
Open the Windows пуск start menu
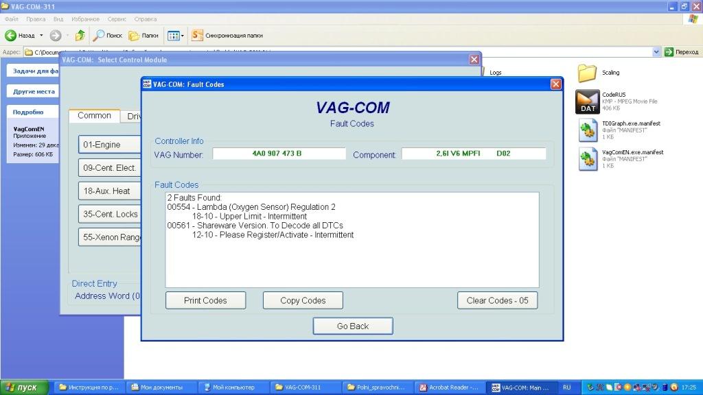click(25, 387)
